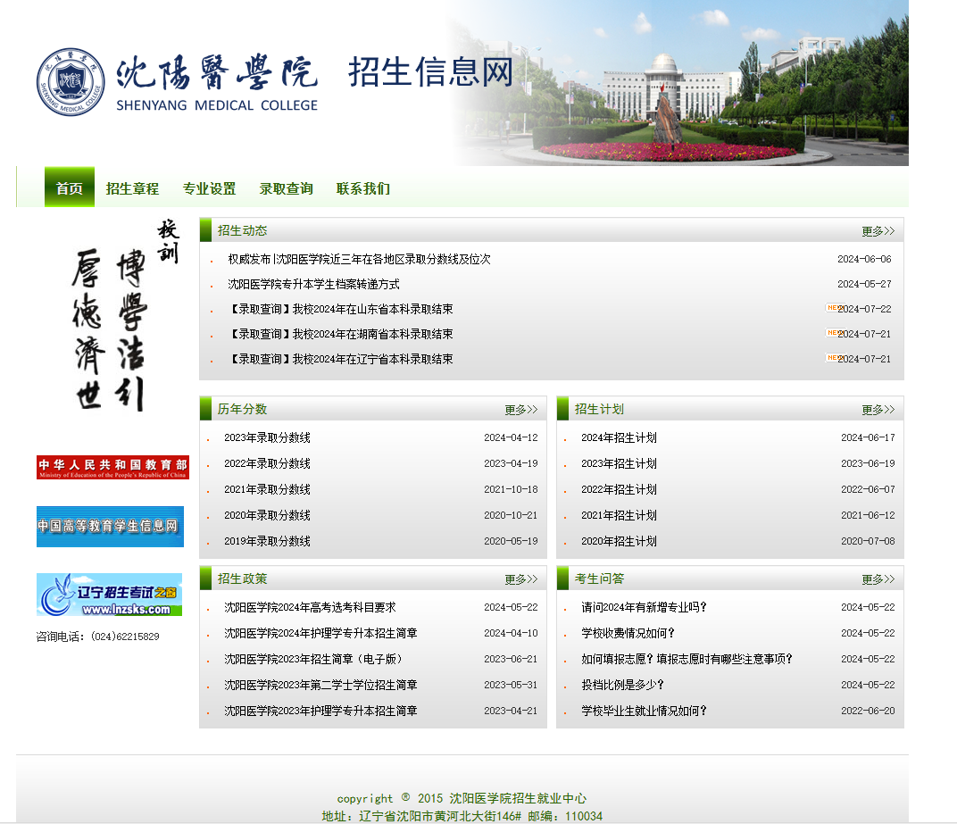Expand 更多>> under 考生问答
The height and width of the screenshot is (824, 957).
pyautogui.click(x=876, y=578)
